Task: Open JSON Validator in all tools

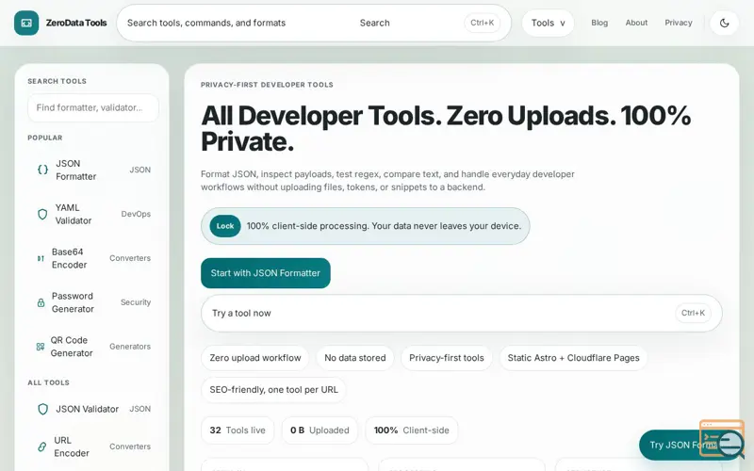Action: (x=93, y=409)
